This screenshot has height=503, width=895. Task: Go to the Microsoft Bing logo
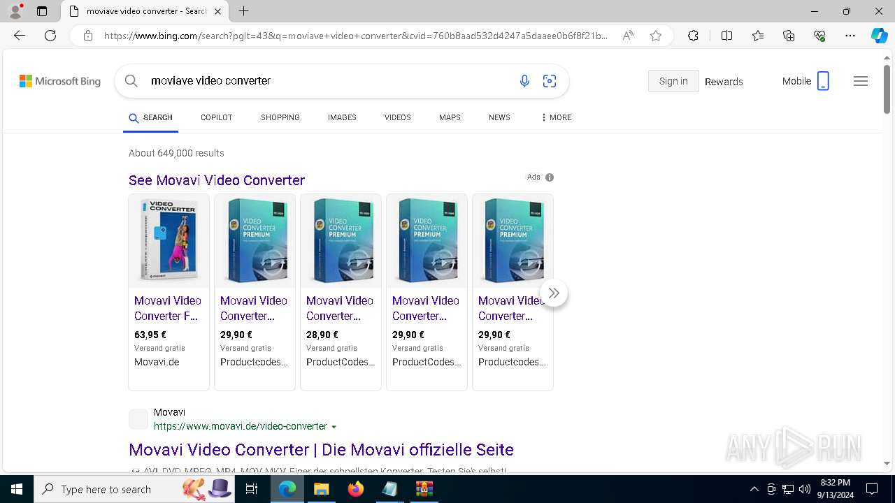pos(60,81)
